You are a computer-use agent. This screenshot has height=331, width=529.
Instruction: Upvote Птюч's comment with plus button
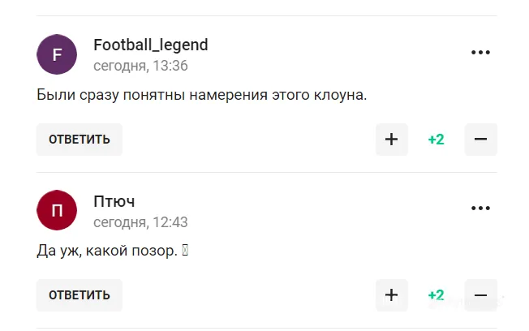coord(391,295)
